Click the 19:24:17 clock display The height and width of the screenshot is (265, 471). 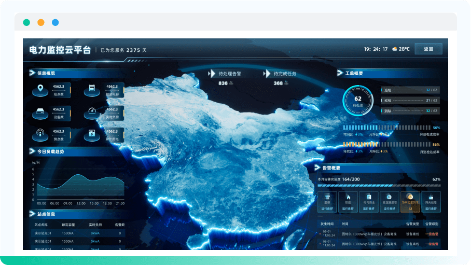point(376,49)
